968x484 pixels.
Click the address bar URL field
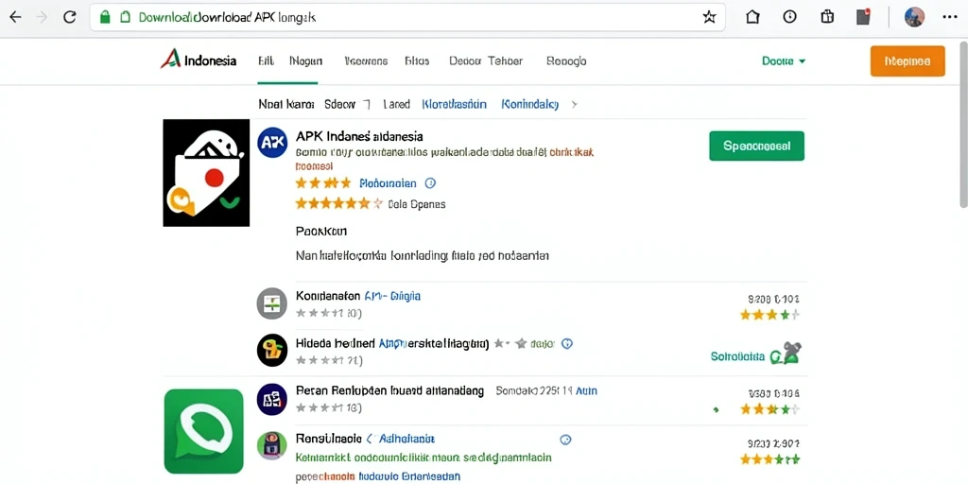tap(407, 17)
